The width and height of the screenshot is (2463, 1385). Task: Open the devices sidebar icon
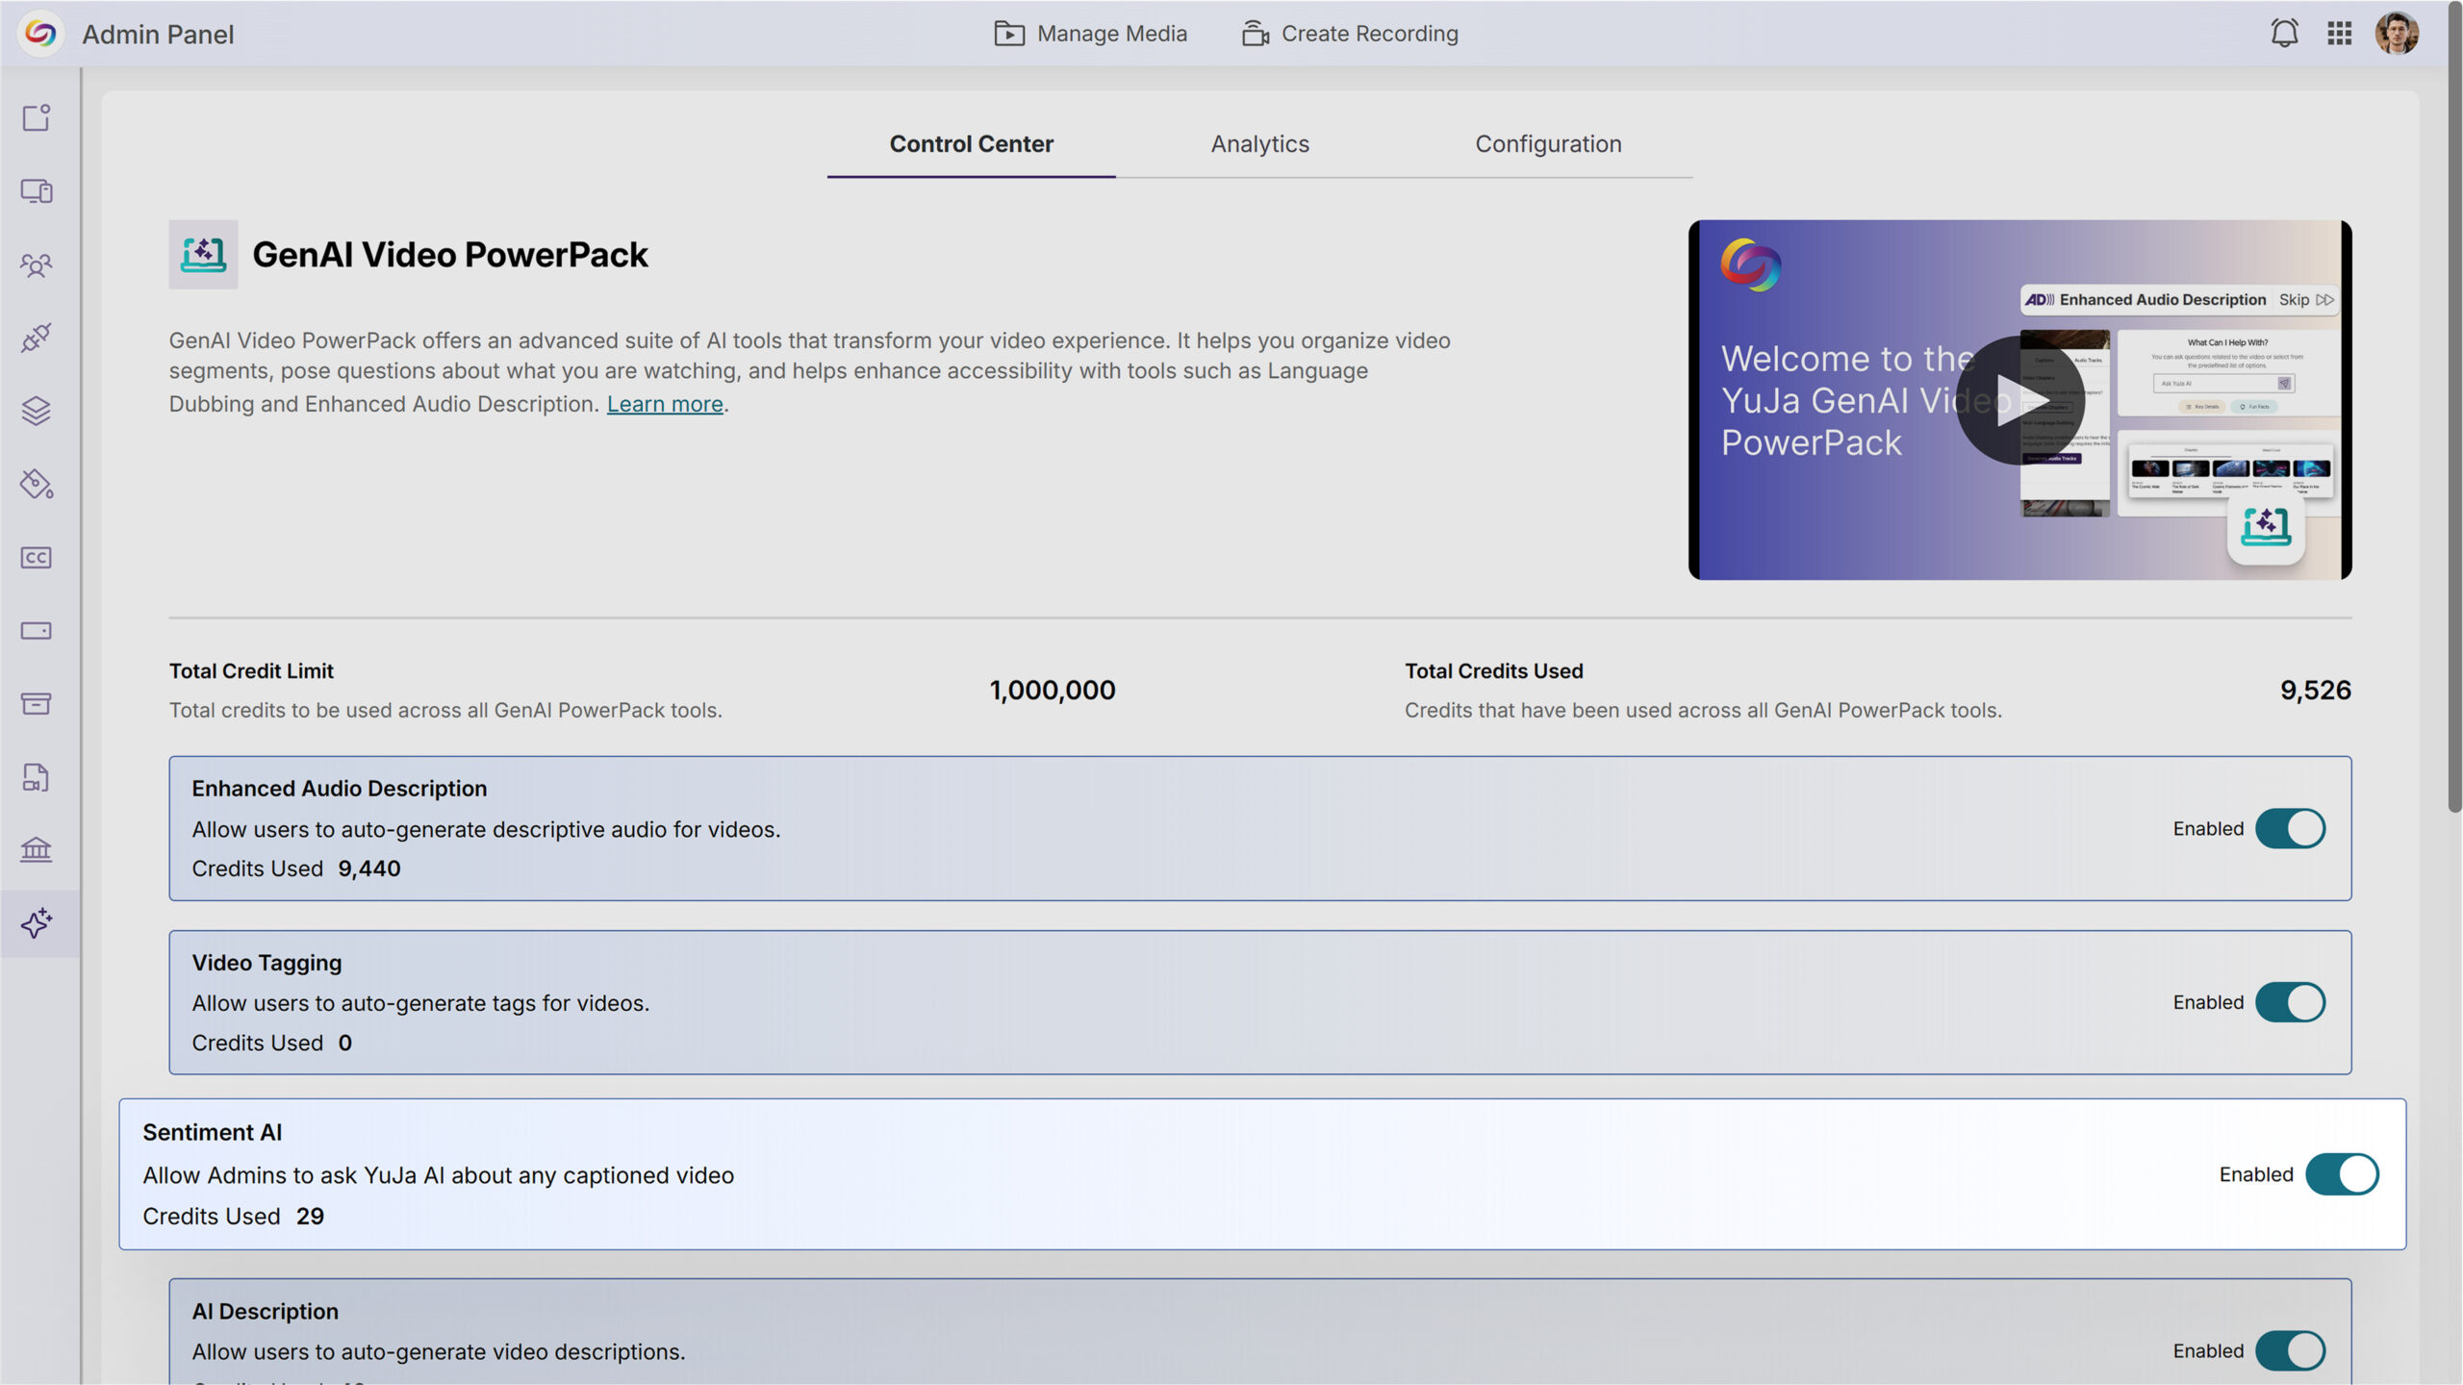(x=37, y=191)
